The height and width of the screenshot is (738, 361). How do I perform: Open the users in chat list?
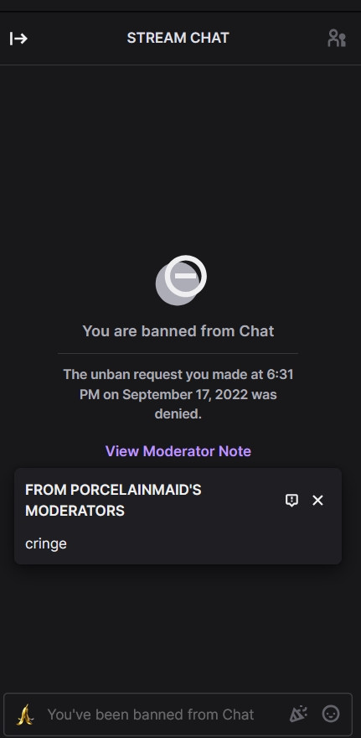[x=336, y=38]
